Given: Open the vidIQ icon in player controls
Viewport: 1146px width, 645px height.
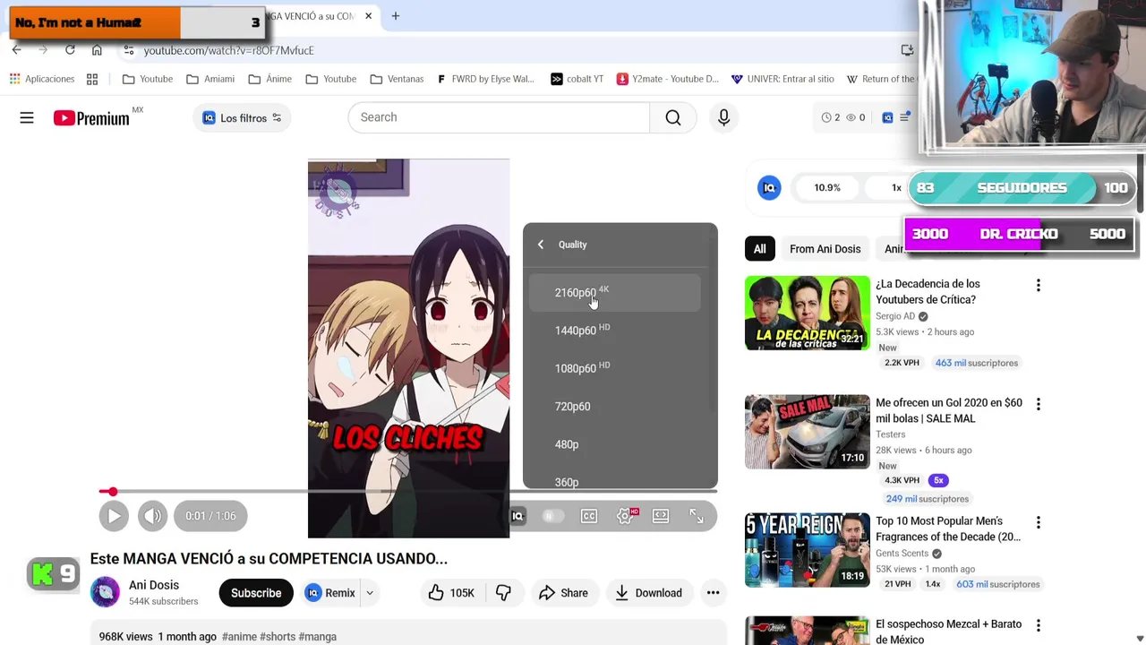Looking at the screenshot, I should (x=517, y=516).
